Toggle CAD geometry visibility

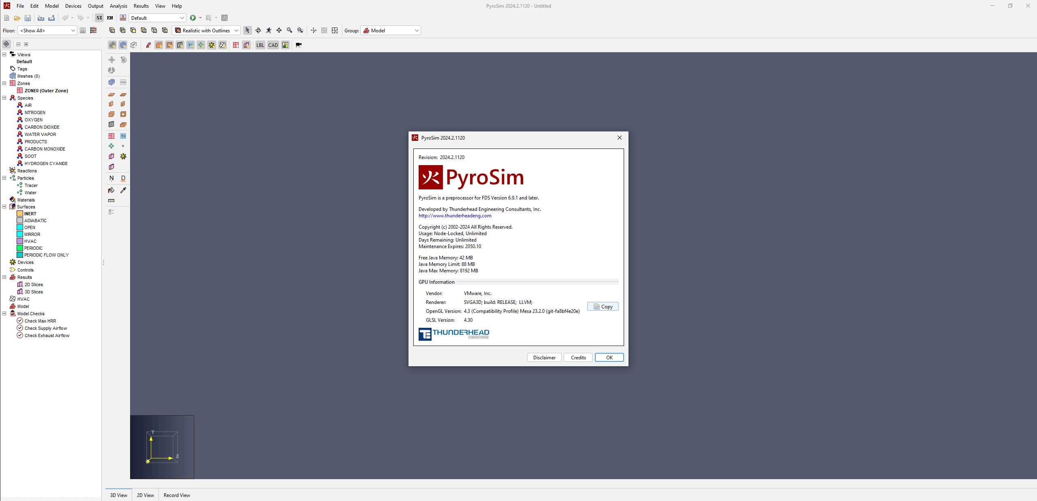pyautogui.click(x=273, y=45)
